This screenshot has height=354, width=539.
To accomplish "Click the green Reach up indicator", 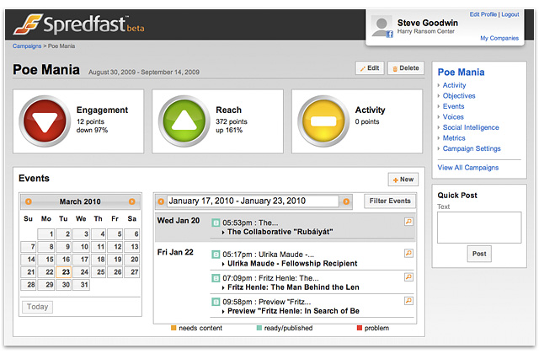I will (x=184, y=121).
